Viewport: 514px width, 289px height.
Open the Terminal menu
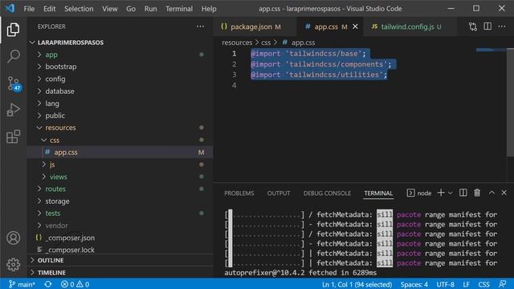pos(179,9)
